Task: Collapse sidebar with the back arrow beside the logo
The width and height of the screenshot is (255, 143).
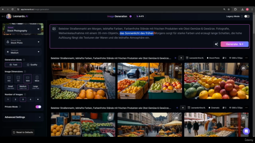Action: pyautogui.click(x=3, y=16)
